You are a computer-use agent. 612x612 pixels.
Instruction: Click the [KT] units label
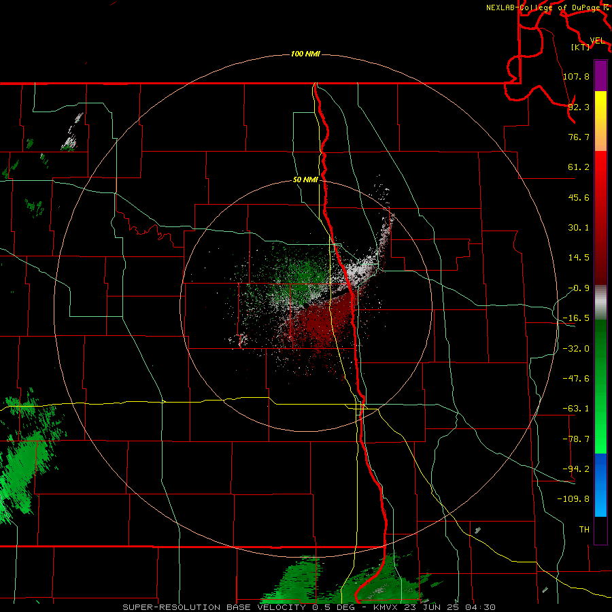581,47
